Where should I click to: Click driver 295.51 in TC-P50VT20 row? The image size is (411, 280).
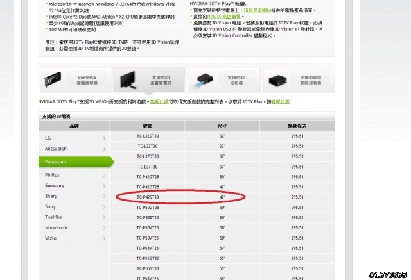pos(297,227)
